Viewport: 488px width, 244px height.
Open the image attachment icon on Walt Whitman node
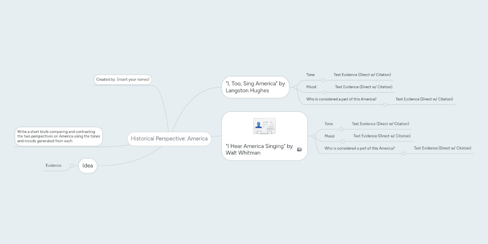(x=299, y=149)
